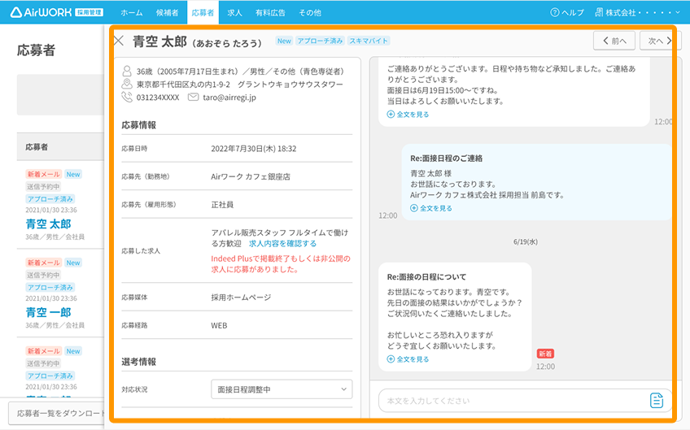The width and height of the screenshot is (690, 430).
Task: Open the 青空 一郎 applicant in the list
Action: [48, 312]
